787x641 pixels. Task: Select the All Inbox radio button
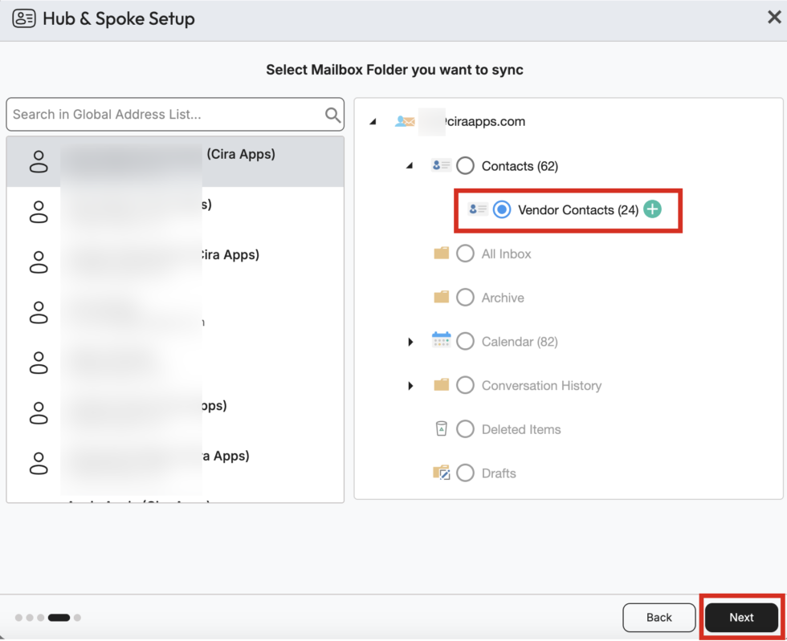pos(465,254)
